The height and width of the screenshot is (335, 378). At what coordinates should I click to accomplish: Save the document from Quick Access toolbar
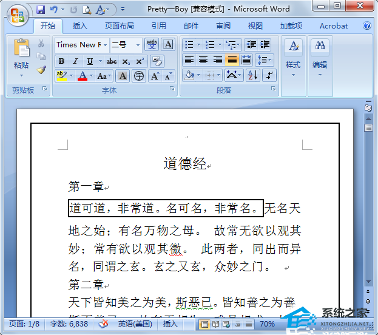pos(41,10)
